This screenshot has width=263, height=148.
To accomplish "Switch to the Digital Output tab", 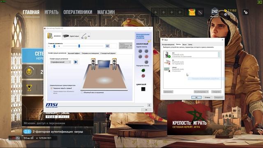I will click(x=71, y=36).
